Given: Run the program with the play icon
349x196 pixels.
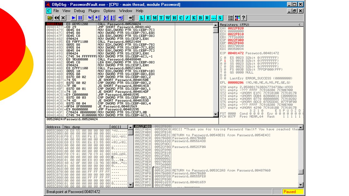Looking at the screenshot, I should pos(74,18).
